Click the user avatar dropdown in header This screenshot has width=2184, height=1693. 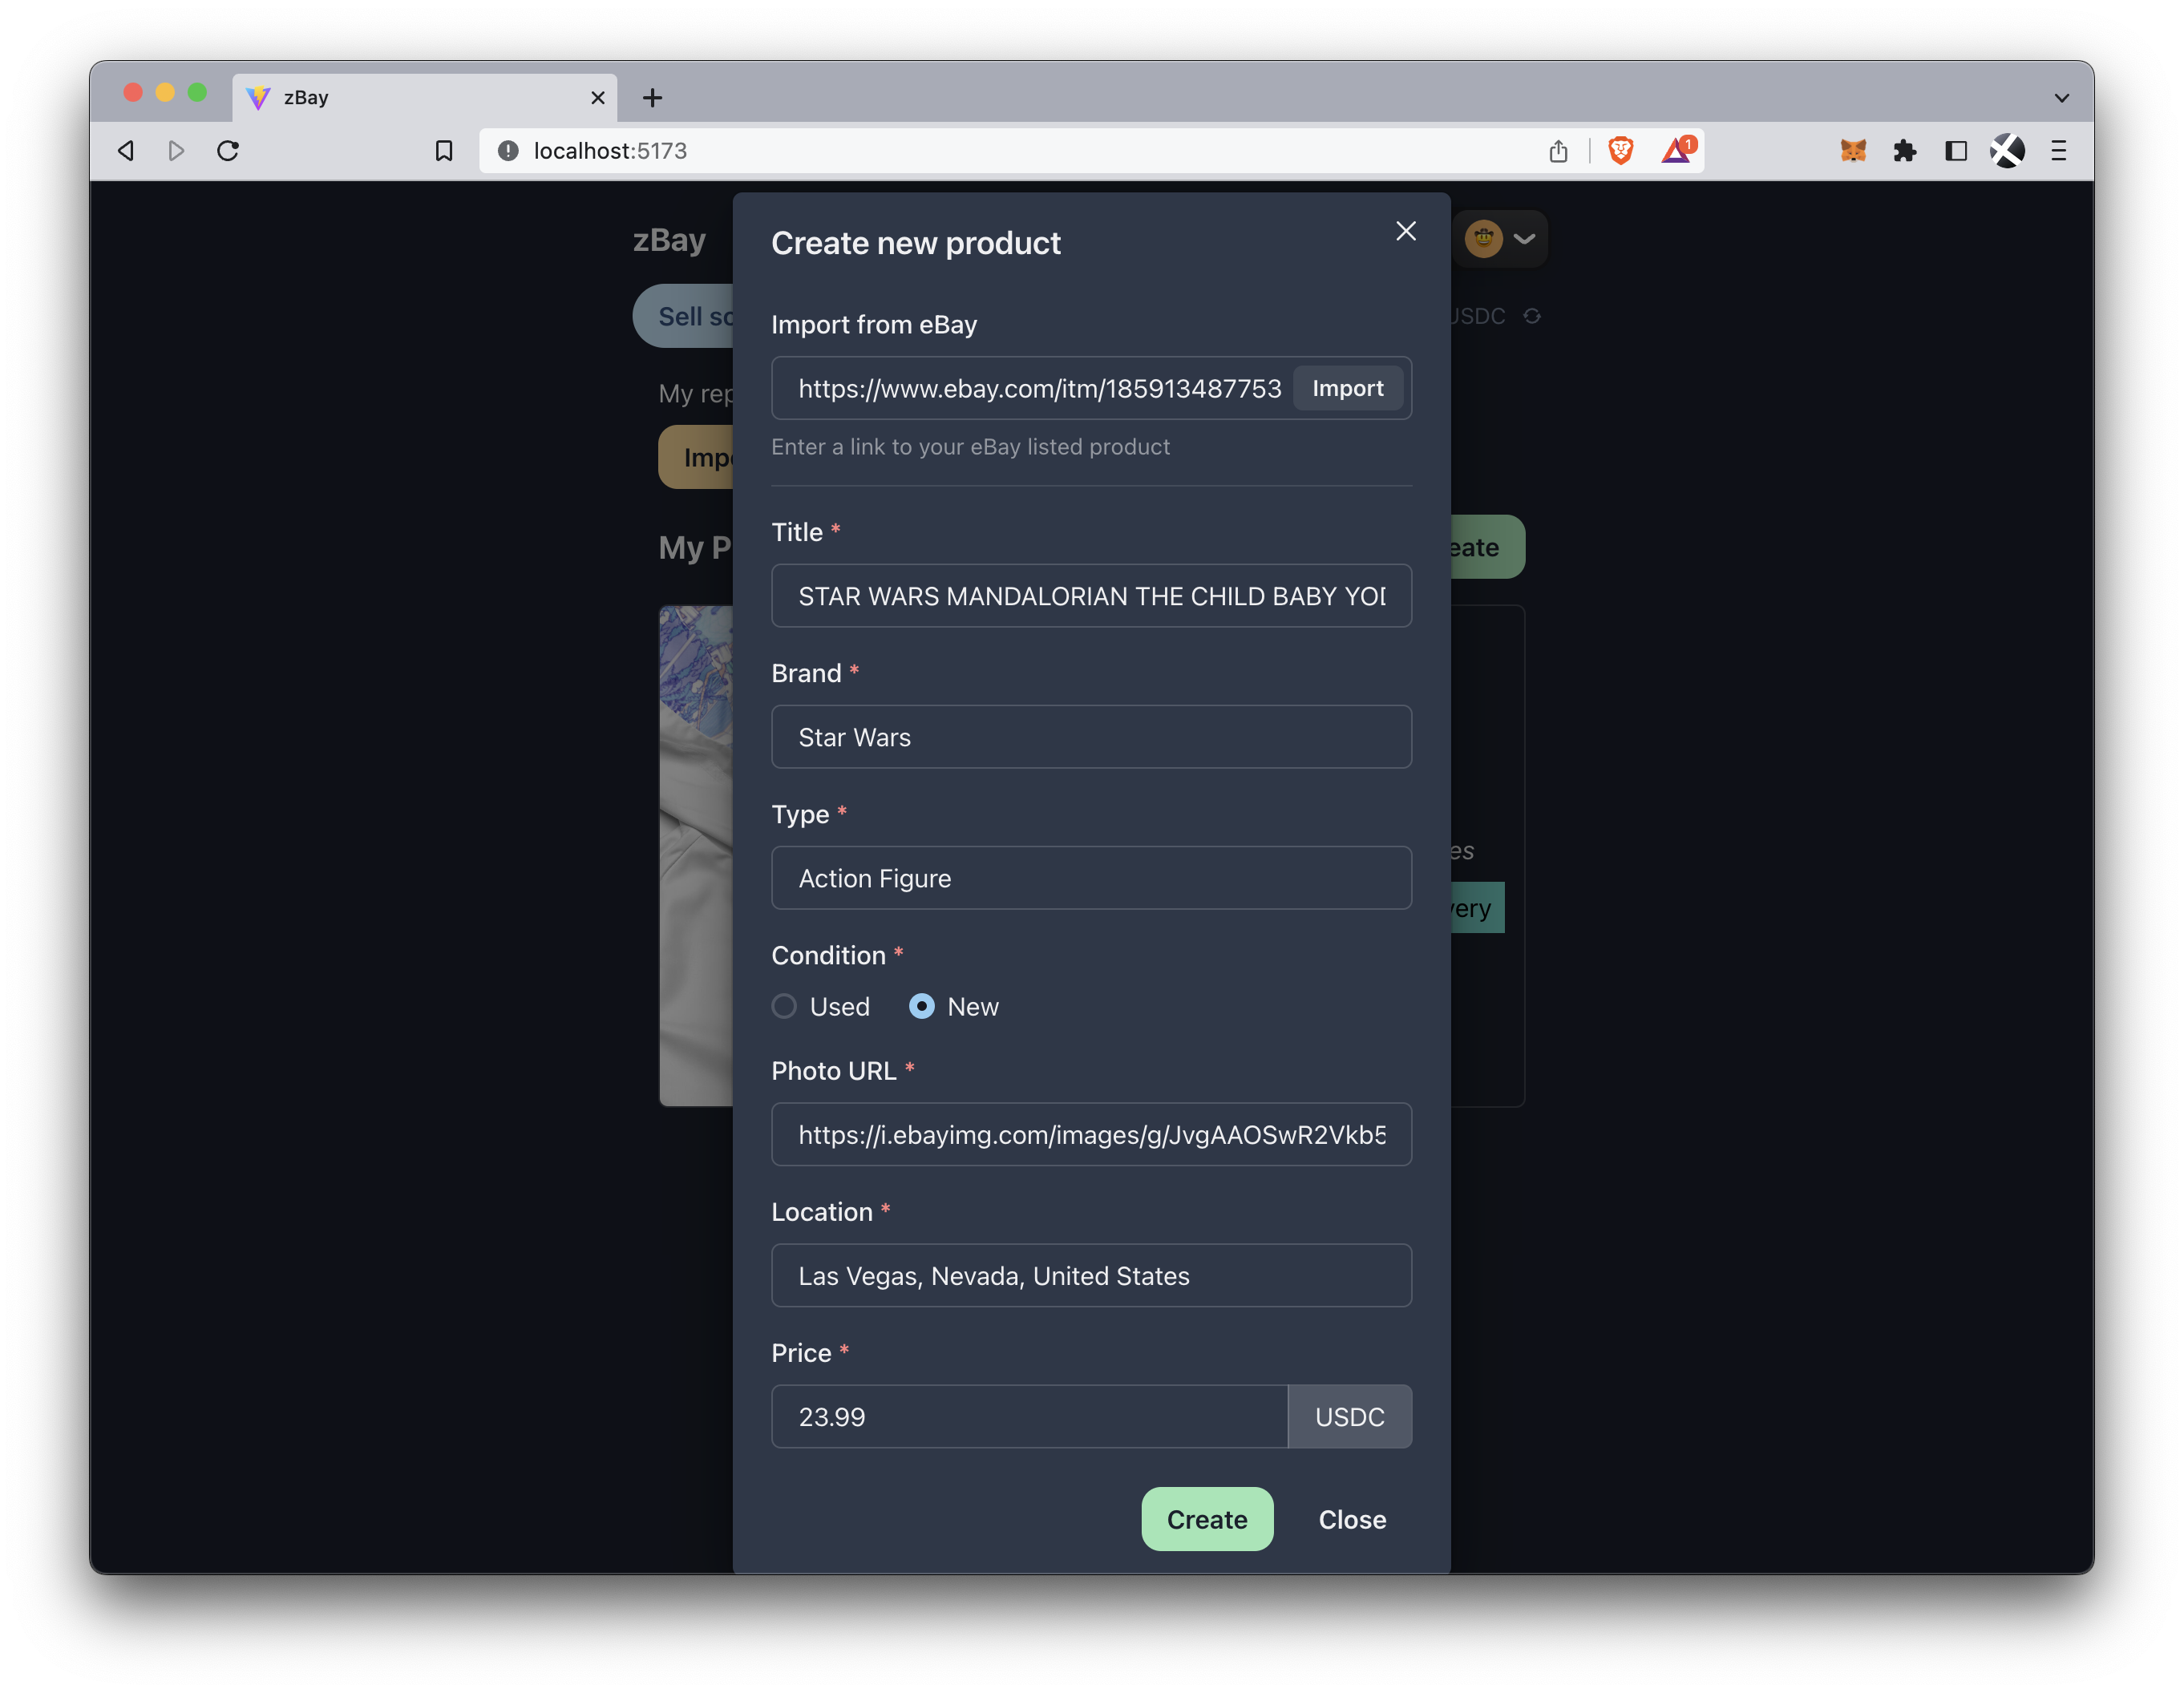1502,237
